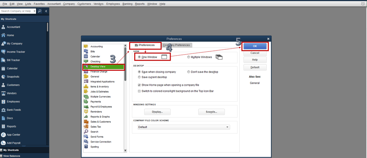Click the OK button

pos(255,46)
